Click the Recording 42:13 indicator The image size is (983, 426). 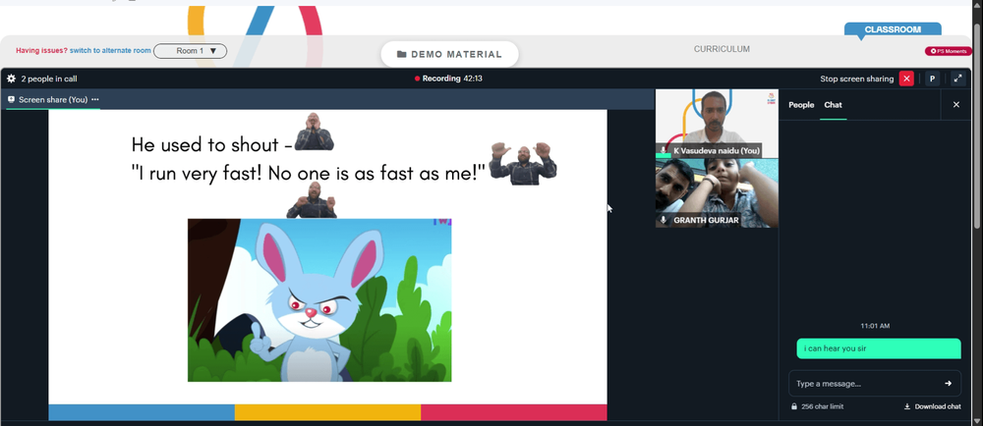pyautogui.click(x=448, y=79)
